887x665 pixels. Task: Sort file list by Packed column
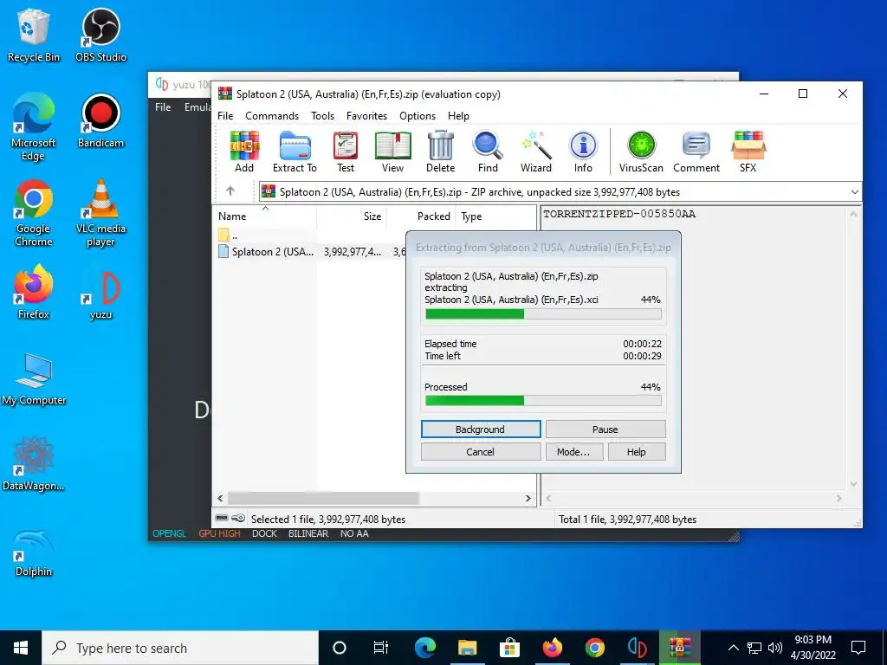422,216
